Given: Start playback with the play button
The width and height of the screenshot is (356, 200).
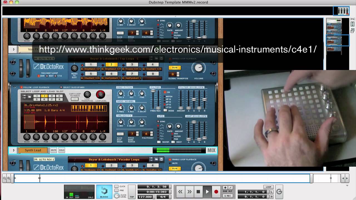Looking at the screenshot, I should [x=207, y=192].
